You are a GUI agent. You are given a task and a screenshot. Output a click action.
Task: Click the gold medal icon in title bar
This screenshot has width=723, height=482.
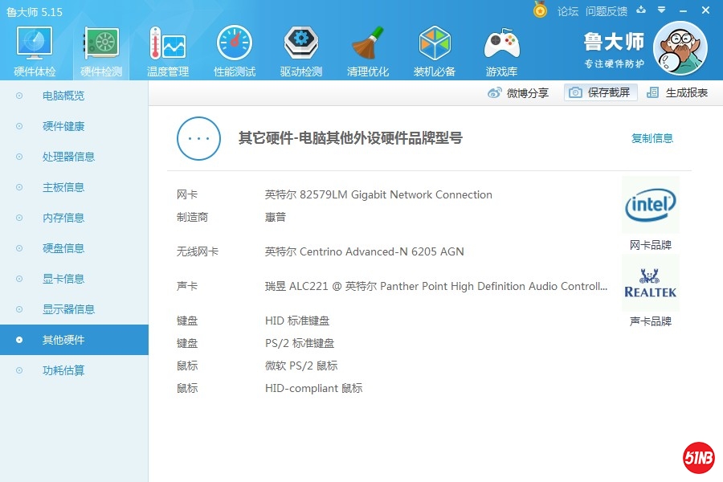pos(540,10)
